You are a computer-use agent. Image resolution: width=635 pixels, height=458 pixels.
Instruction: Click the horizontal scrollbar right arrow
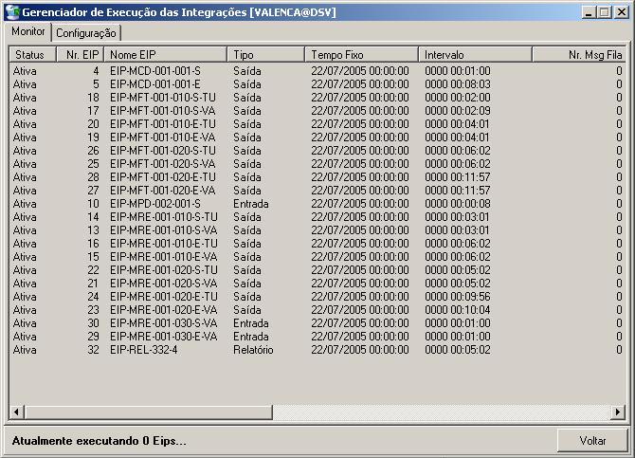(x=618, y=412)
